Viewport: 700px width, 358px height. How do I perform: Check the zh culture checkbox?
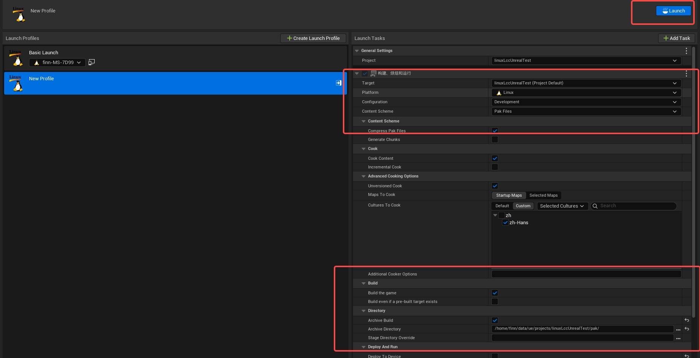click(502, 215)
